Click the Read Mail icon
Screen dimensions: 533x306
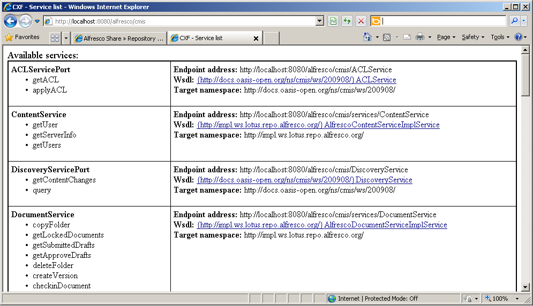(407, 37)
